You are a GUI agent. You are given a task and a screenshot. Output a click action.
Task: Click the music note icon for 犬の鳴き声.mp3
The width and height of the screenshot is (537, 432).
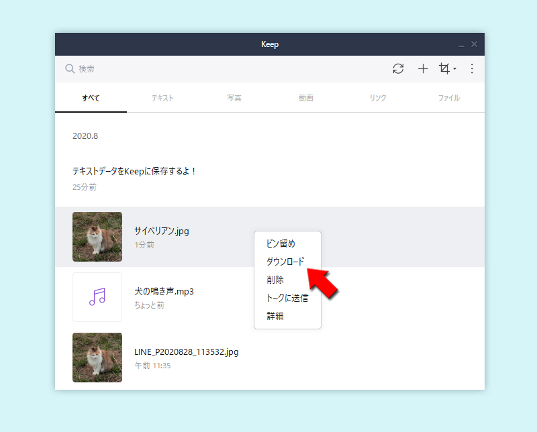click(97, 297)
